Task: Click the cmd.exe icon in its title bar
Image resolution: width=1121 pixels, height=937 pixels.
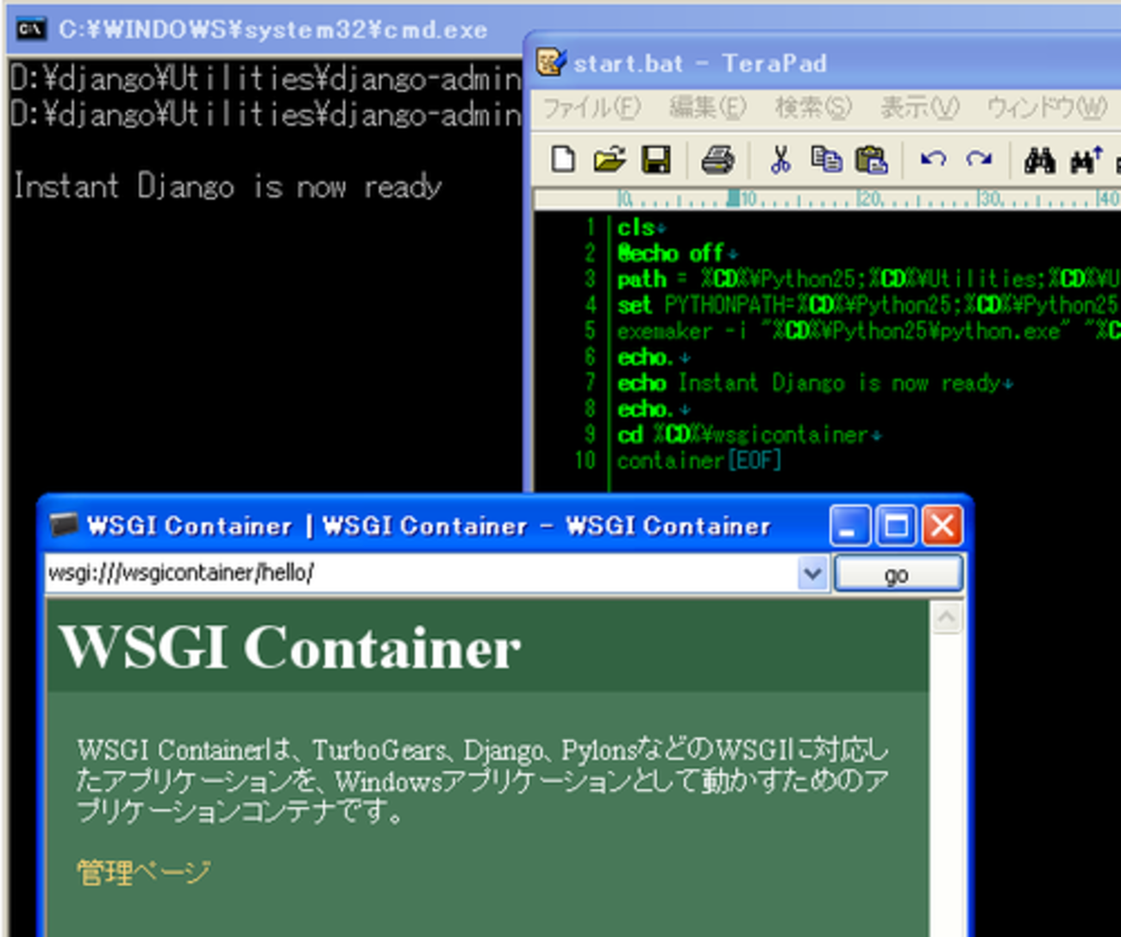Action: (31, 29)
